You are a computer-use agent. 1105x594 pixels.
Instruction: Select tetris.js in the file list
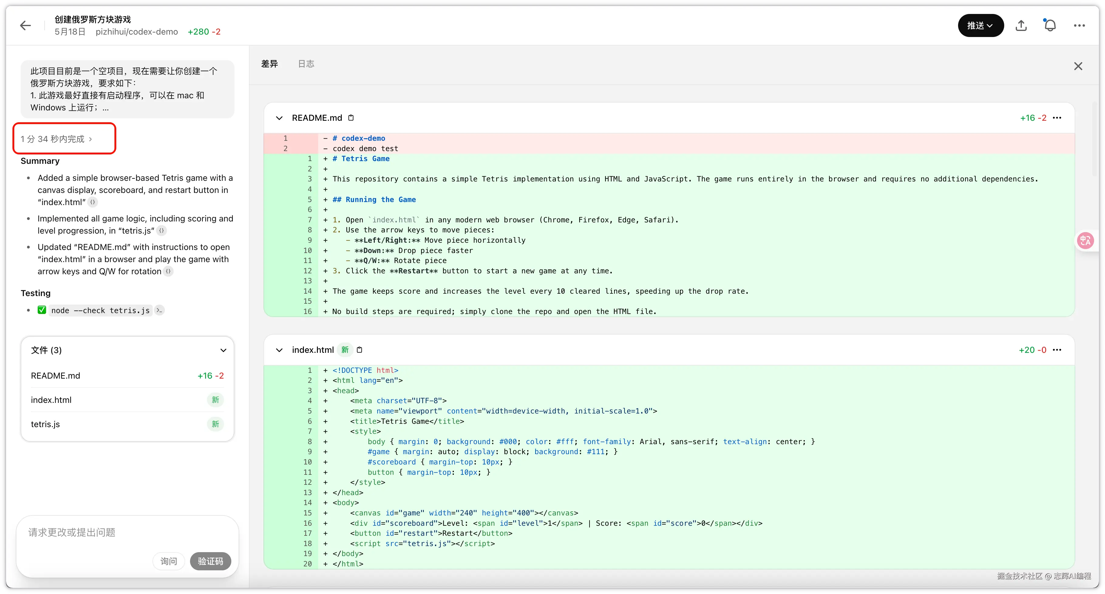46,424
